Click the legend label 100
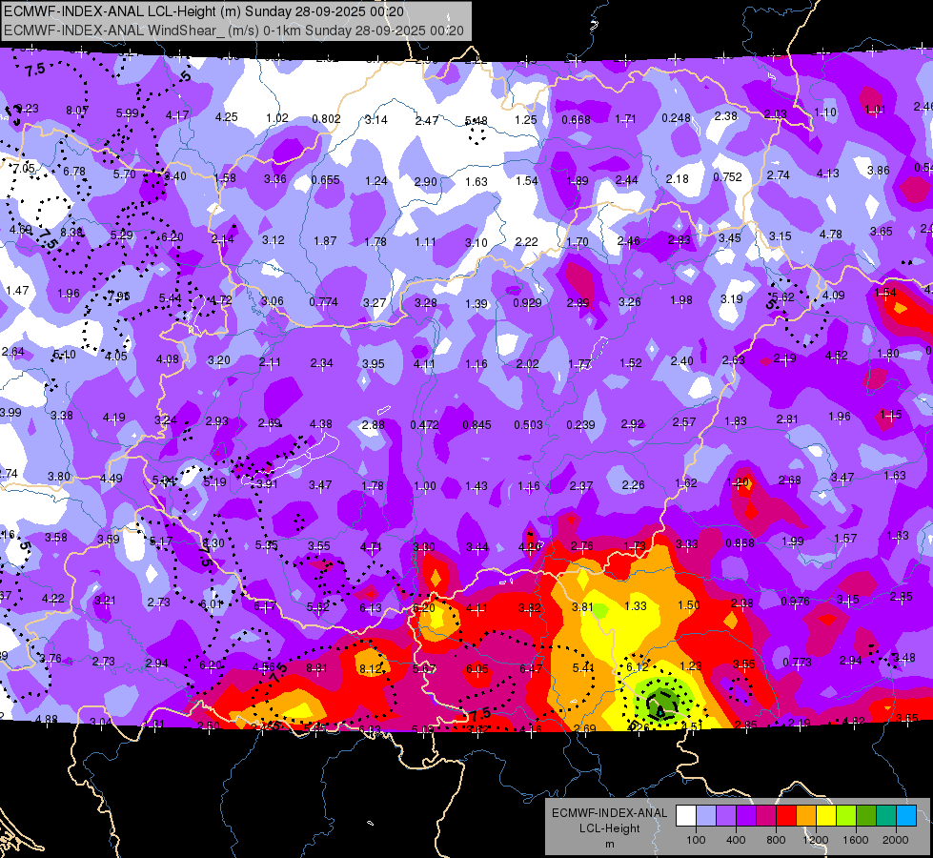Image resolution: width=933 pixels, height=858 pixels. (696, 840)
